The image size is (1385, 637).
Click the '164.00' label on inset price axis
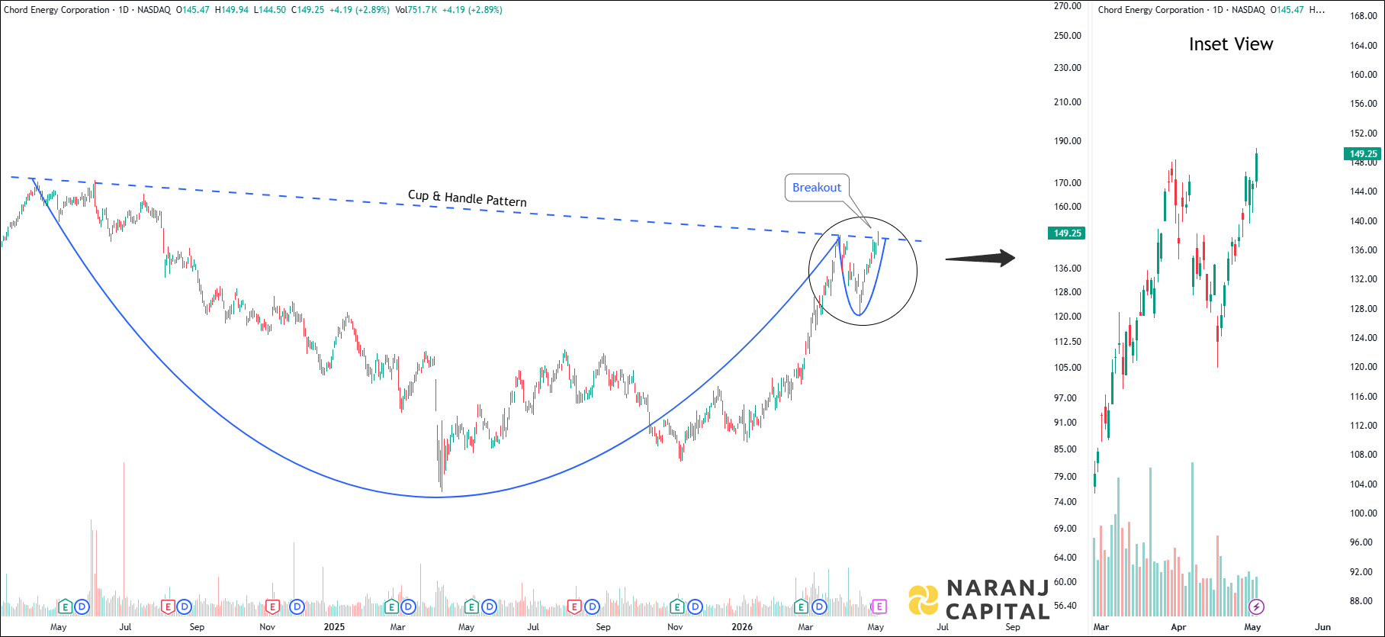click(x=1364, y=46)
